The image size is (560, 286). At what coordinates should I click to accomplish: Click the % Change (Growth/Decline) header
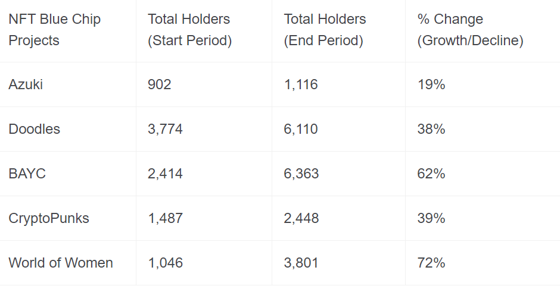tap(471, 30)
